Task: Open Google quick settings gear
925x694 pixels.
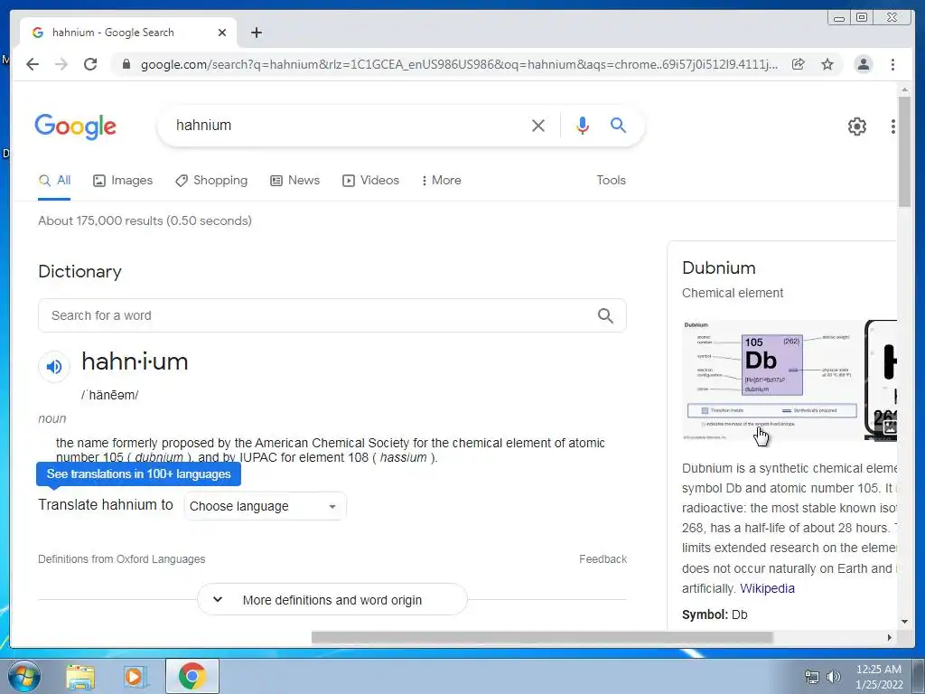Action: (856, 126)
